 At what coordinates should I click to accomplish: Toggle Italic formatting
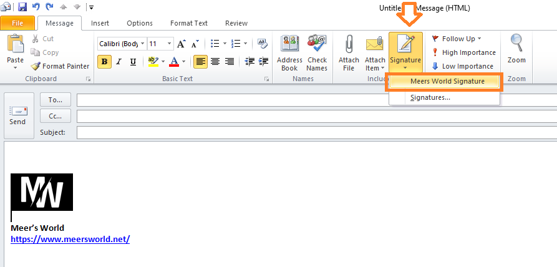point(119,62)
